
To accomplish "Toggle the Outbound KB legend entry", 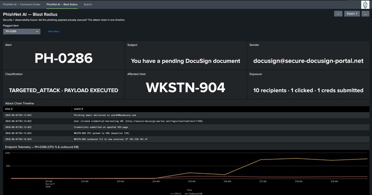I will click(x=193, y=194).
